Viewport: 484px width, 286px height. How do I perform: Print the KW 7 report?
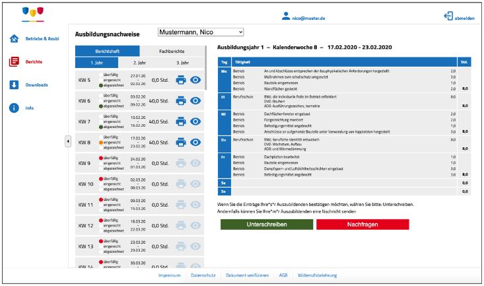click(181, 122)
